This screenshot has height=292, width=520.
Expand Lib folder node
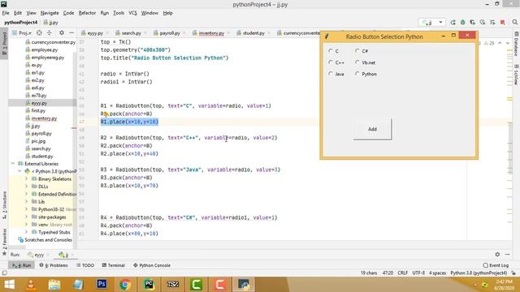(26, 202)
